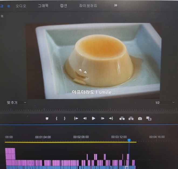Click the yellow render bar on timeline
The width and height of the screenshot is (178, 169).
click(x=70, y=142)
